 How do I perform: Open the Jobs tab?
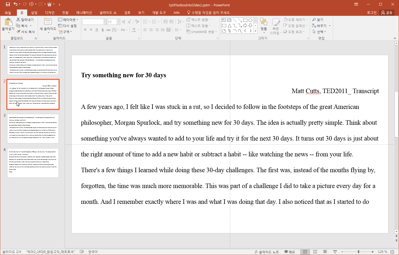click(x=176, y=13)
